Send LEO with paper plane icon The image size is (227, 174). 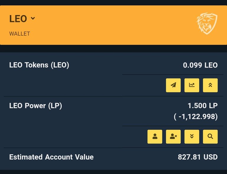[x=173, y=85]
